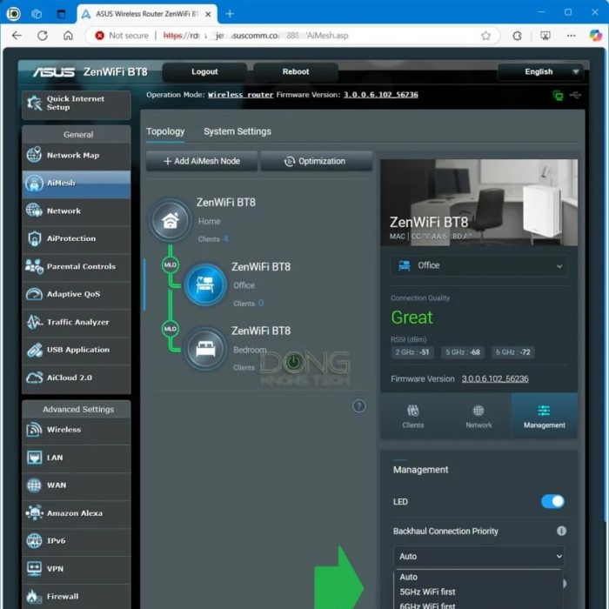The image size is (609, 609).
Task: Open the Copilot icon in browser
Action: 595,36
